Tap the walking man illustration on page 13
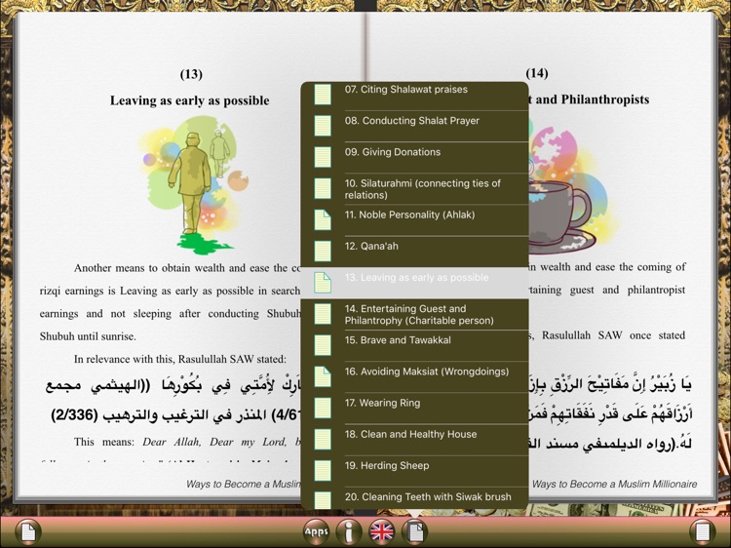This screenshot has height=548, width=731. click(x=194, y=185)
